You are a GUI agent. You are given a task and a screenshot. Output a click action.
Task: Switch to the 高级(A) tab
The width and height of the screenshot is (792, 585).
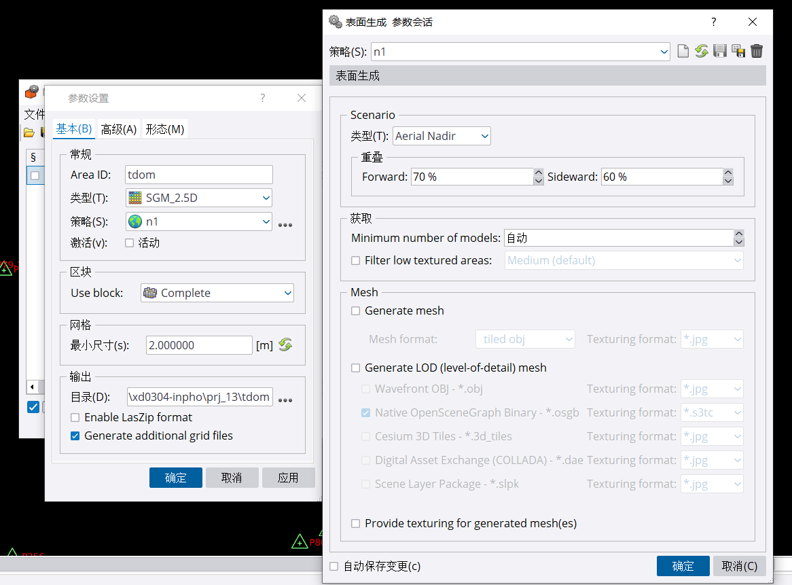coord(119,129)
